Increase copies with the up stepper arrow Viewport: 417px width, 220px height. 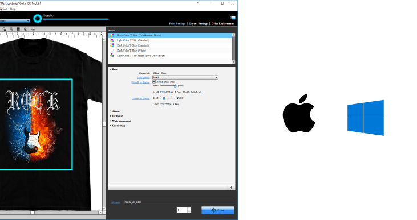189,209
